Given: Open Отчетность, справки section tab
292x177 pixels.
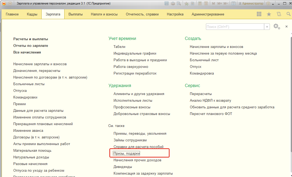Looking at the screenshot, I should click(142, 14).
